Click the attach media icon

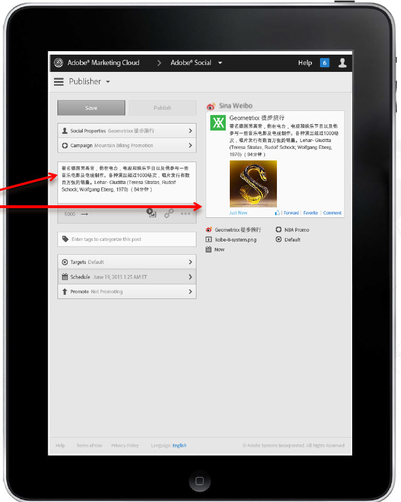[151, 213]
